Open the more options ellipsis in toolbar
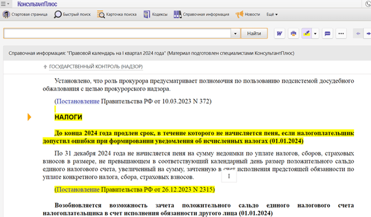This screenshot has width=371, height=217. [x=341, y=33]
